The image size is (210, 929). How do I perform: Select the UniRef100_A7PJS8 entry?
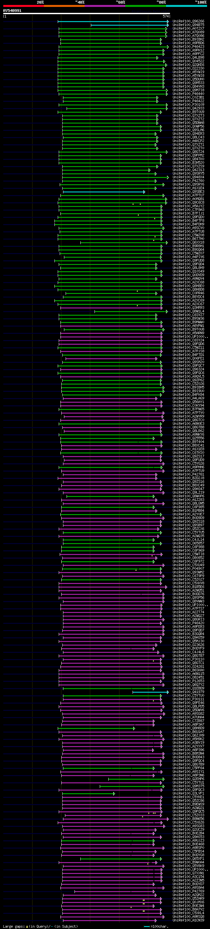188,352
